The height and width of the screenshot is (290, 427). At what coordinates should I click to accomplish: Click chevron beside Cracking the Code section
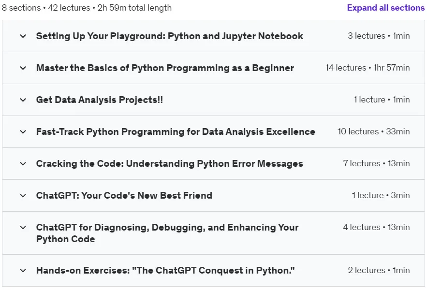point(23,164)
